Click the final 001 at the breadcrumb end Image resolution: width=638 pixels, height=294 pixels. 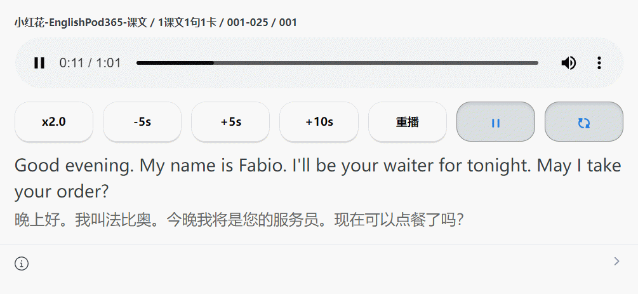pyautogui.click(x=288, y=23)
